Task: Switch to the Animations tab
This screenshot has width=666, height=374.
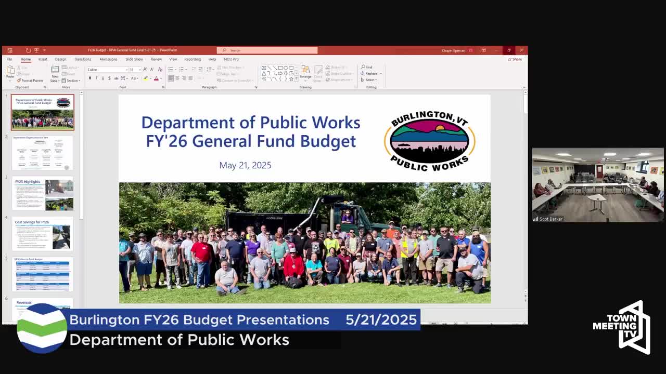Action: tap(108, 59)
